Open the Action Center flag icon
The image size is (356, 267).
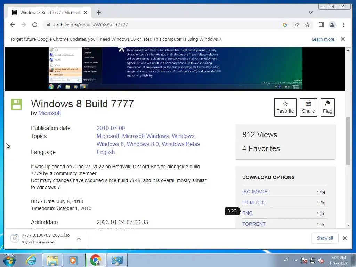point(304,260)
